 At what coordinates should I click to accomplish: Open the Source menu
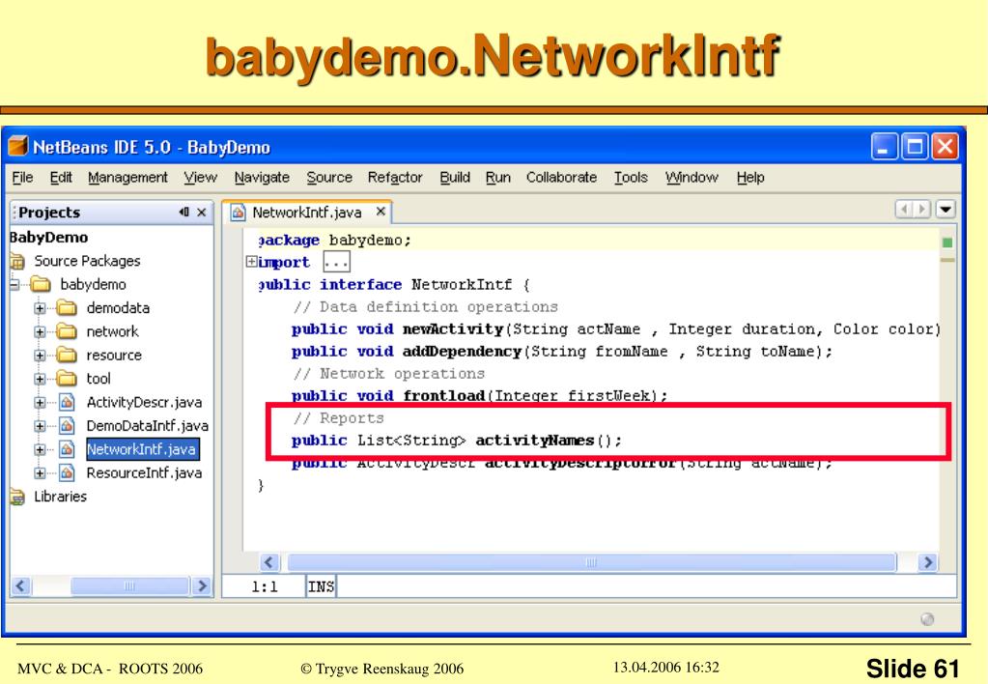point(329,178)
